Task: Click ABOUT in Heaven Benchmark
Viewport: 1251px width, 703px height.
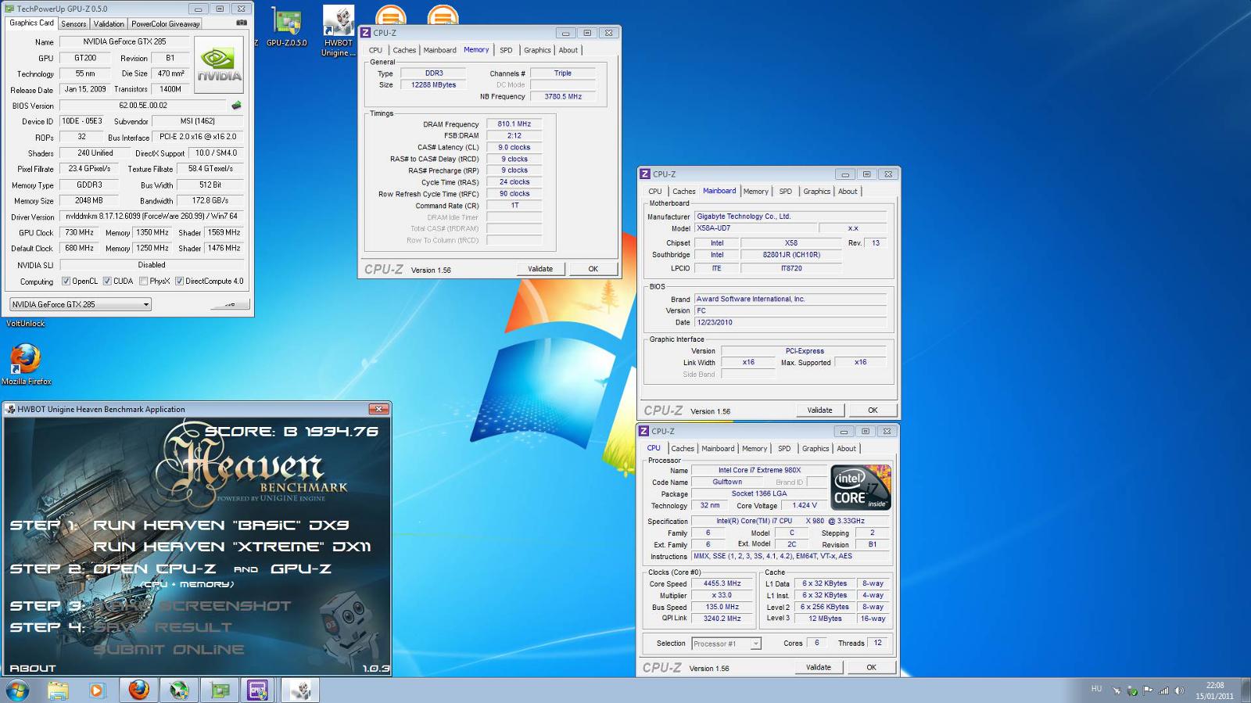Action: tap(32, 669)
